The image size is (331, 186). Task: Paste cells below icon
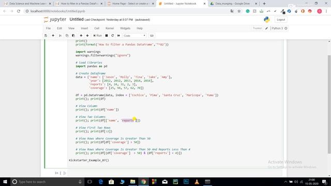73,36
